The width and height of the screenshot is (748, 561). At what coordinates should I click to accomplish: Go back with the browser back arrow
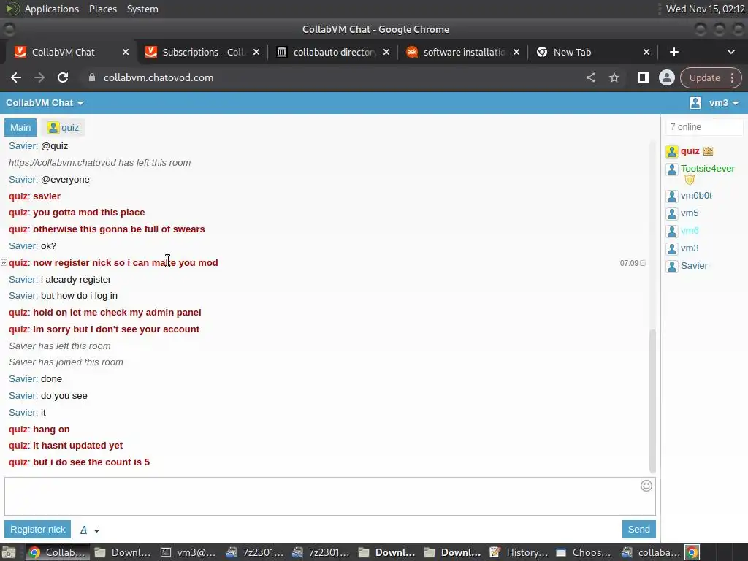16,77
